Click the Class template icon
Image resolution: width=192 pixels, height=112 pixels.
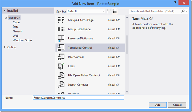tap(61, 66)
